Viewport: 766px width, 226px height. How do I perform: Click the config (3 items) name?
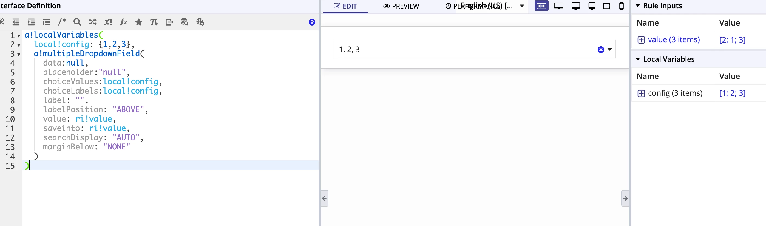click(x=675, y=93)
